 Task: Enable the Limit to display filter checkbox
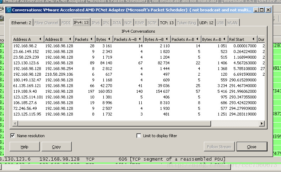(139, 136)
